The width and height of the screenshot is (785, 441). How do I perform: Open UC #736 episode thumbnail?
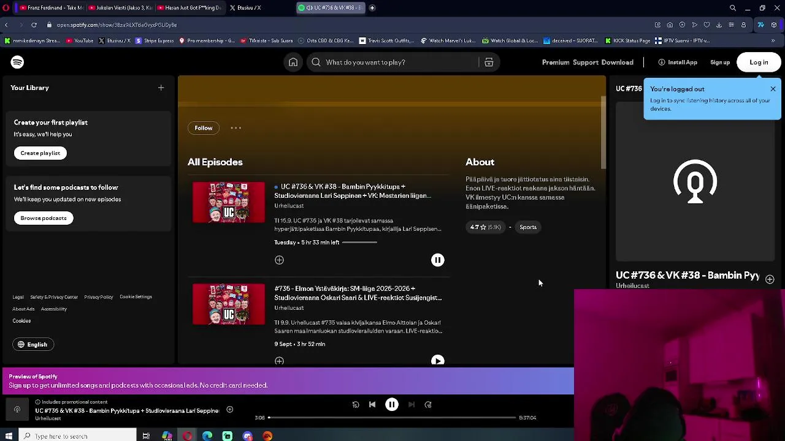tap(229, 202)
